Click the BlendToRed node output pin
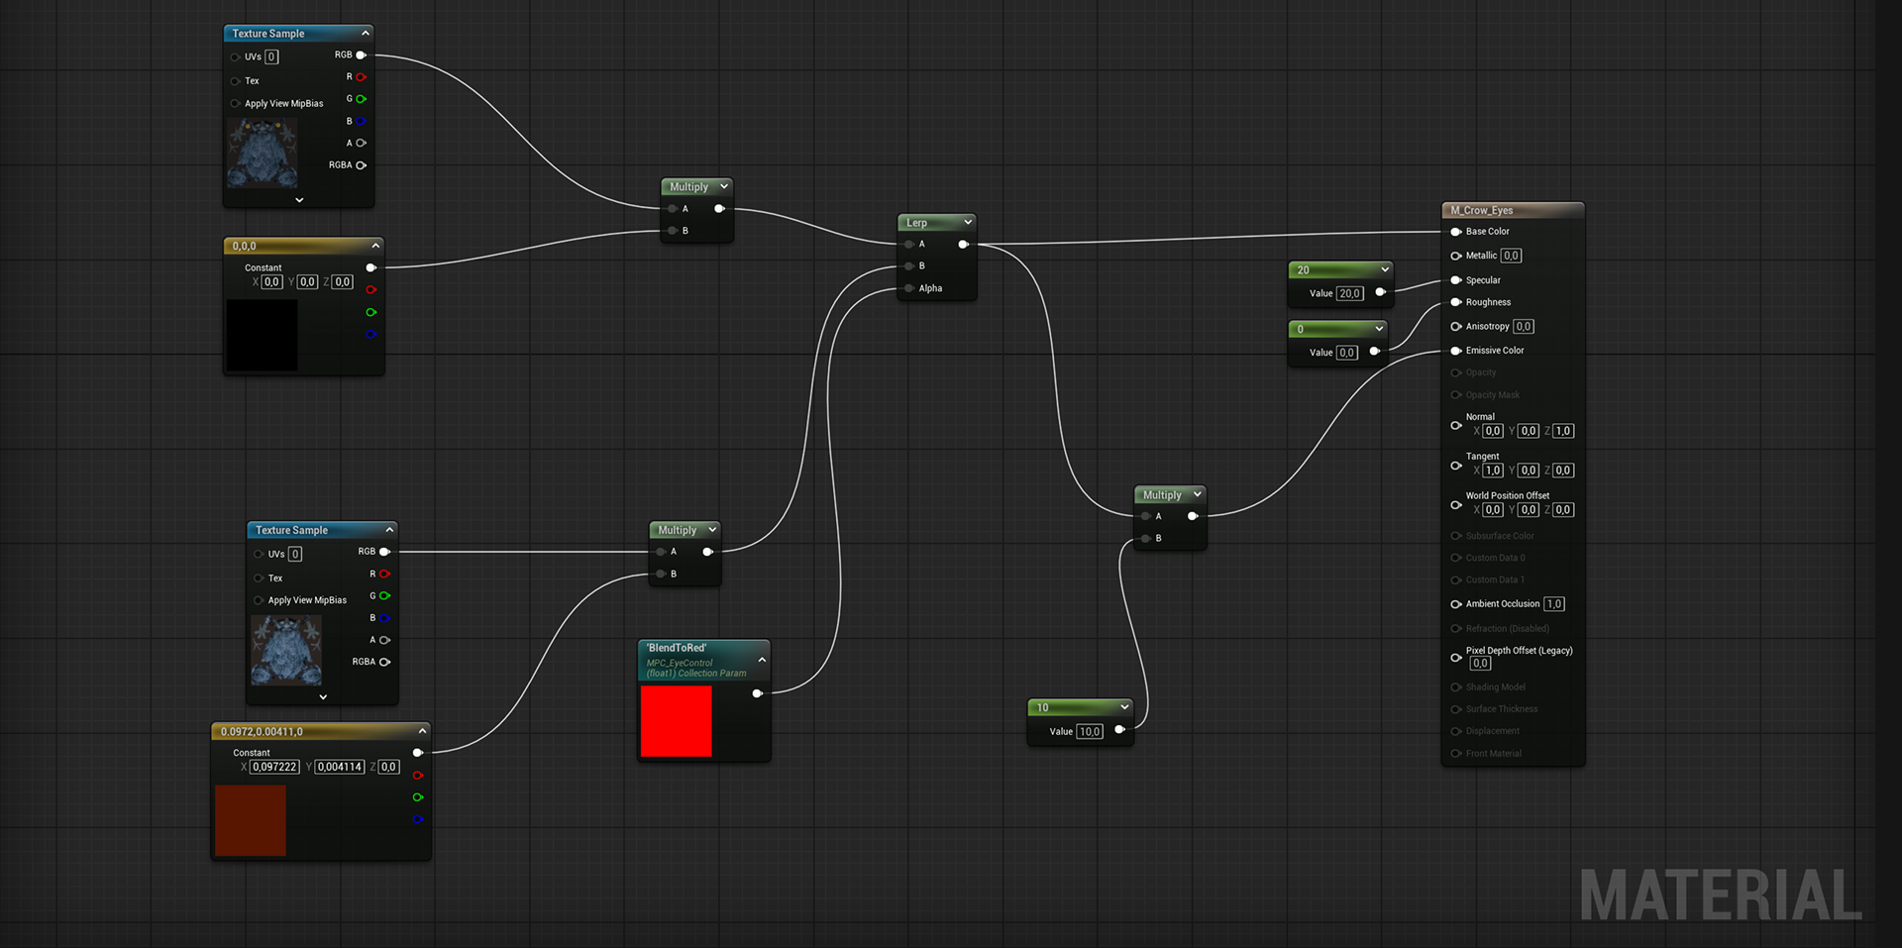The width and height of the screenshot is (1902, 948). pyautogui.click(x=757, y=693)
